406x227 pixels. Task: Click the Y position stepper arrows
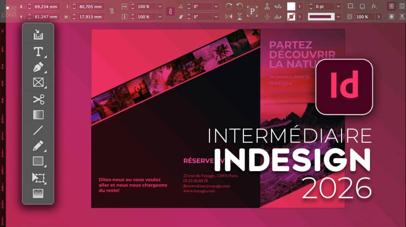click(29, 17)
